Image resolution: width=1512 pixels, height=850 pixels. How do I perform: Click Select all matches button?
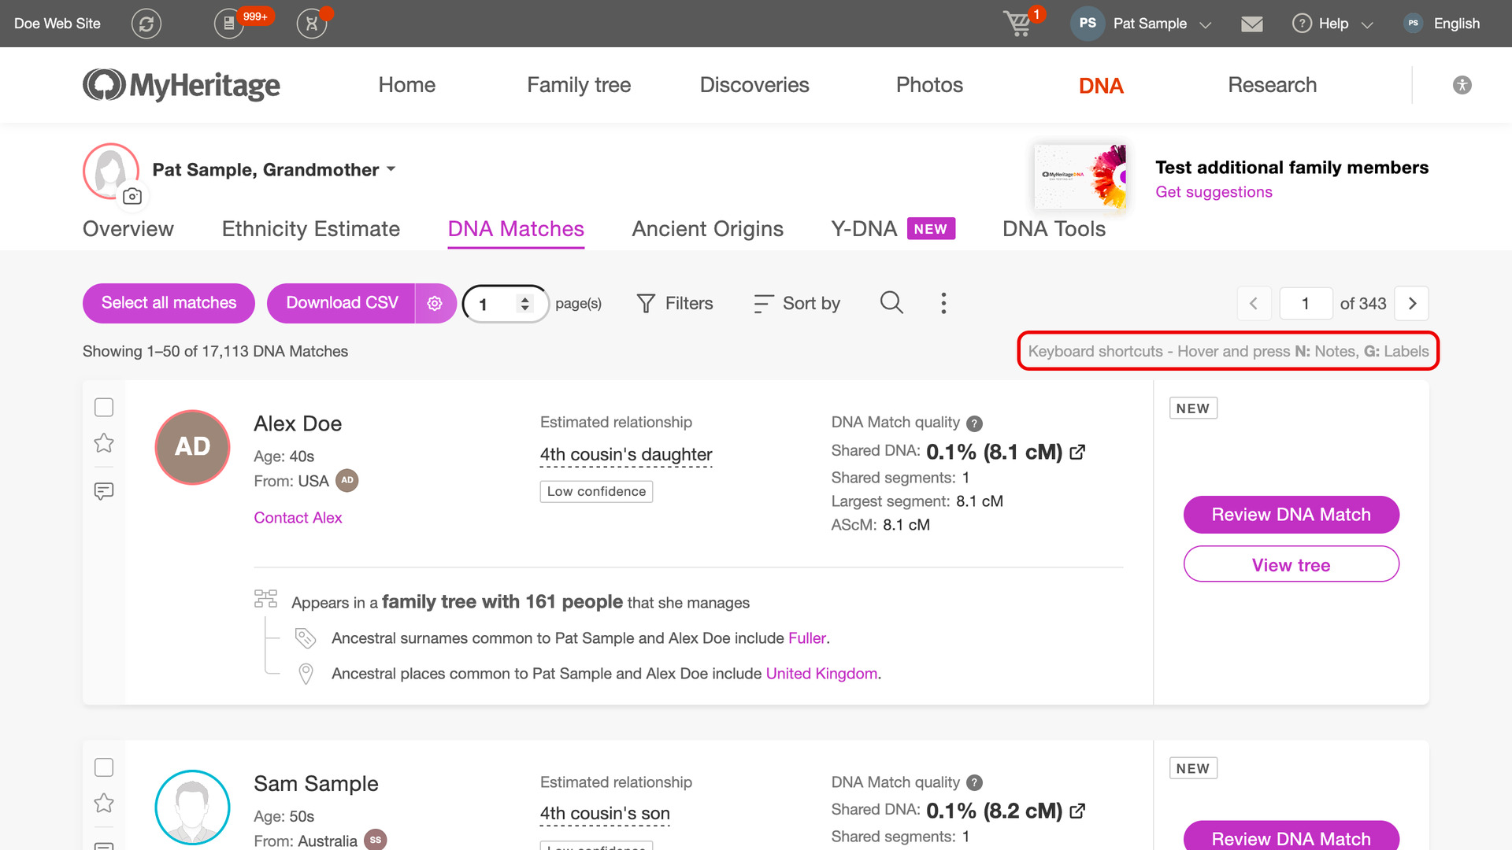pyautogui.click(x=169, y=303)
